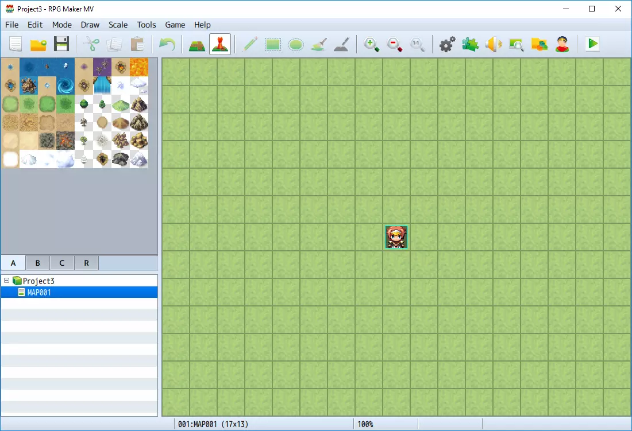Undo the last action with the arrow icon
Image resolution: width=632 pixels, height=431 pixels.
pos(167,44)
